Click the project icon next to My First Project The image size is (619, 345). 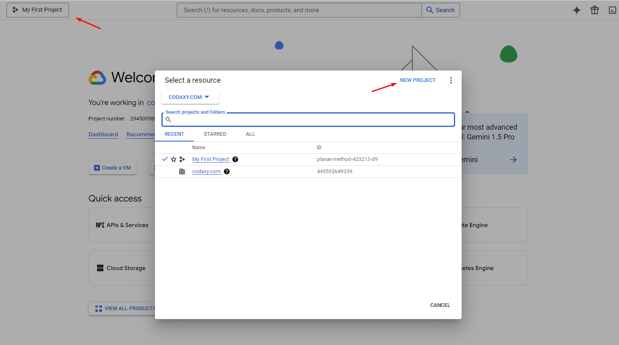(182, 159)
